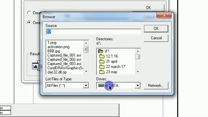The width and height of the screenshot is (208, 117).
Task: Click the chart icon in Result group
Action: click(x=35, y=66)
